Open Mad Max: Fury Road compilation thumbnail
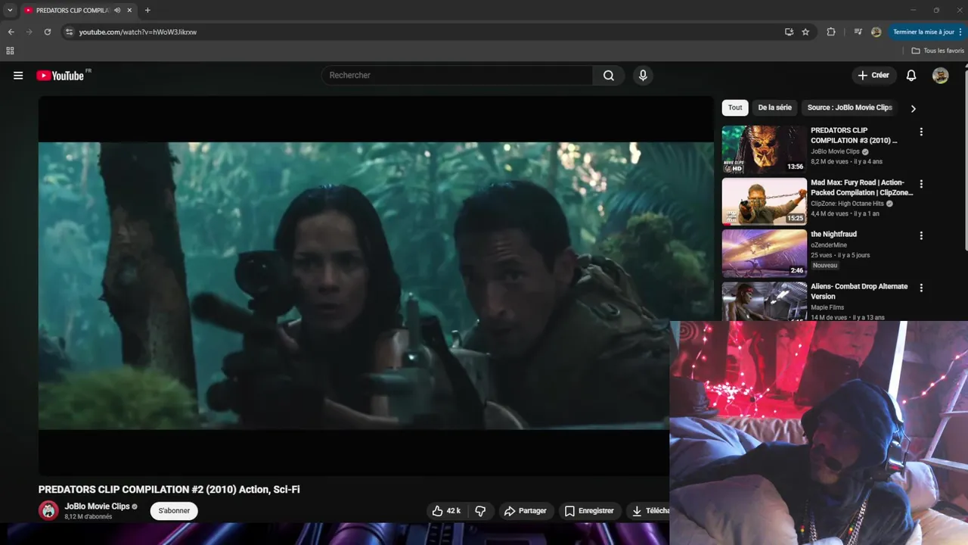 click(764, 202)
